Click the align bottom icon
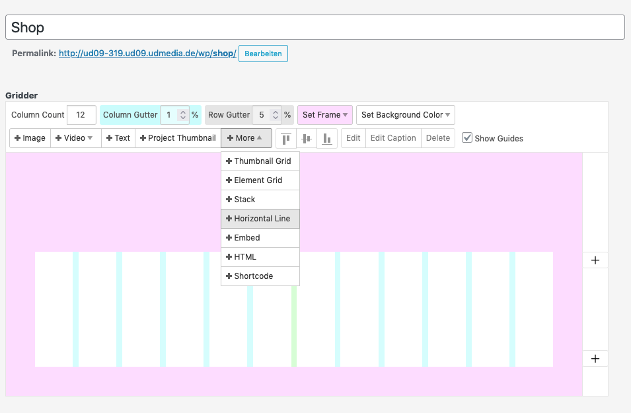This screenshot has height=413, width=631. point(326,139)
